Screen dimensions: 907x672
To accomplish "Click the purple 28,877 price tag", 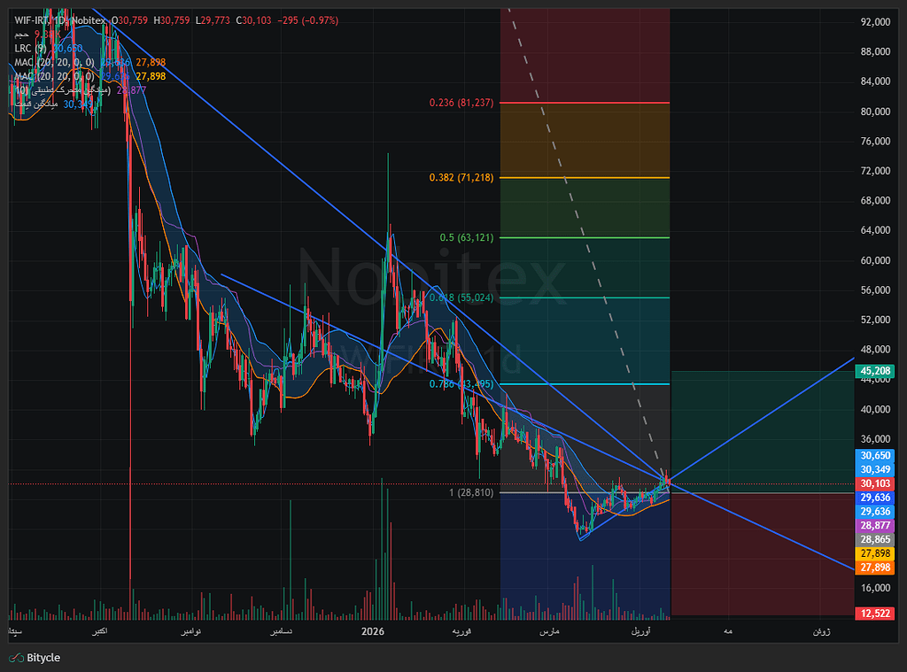I will [x=874, y=526].
